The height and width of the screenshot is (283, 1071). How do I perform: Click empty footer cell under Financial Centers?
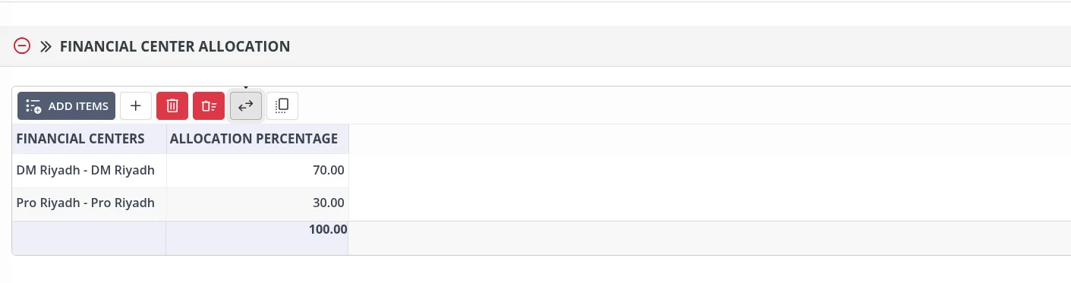(x=90, y=237)
